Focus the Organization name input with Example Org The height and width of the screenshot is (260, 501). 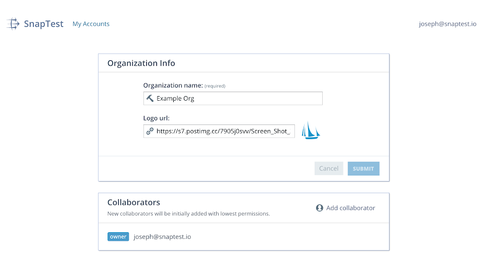pyautogui.click(x=233, y=98)
